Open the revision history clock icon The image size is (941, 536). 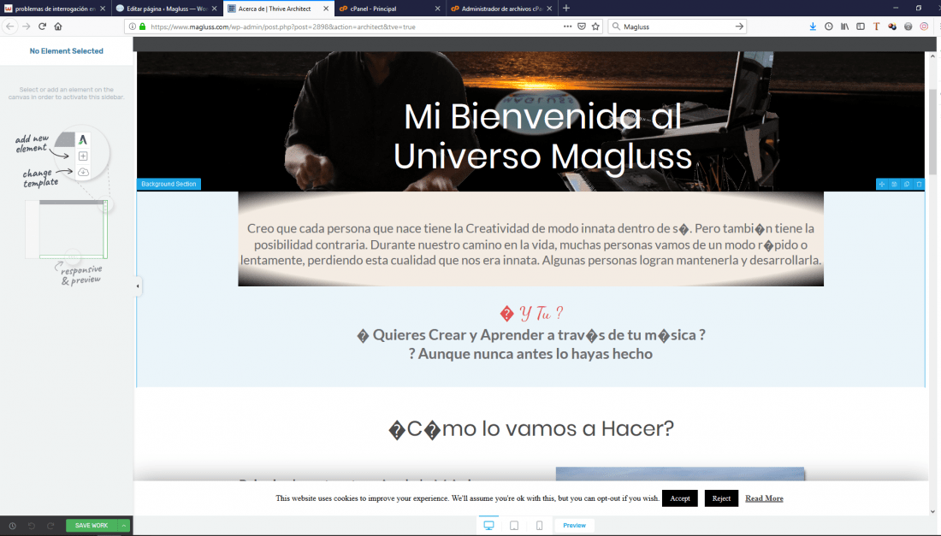tap(12, 526)
